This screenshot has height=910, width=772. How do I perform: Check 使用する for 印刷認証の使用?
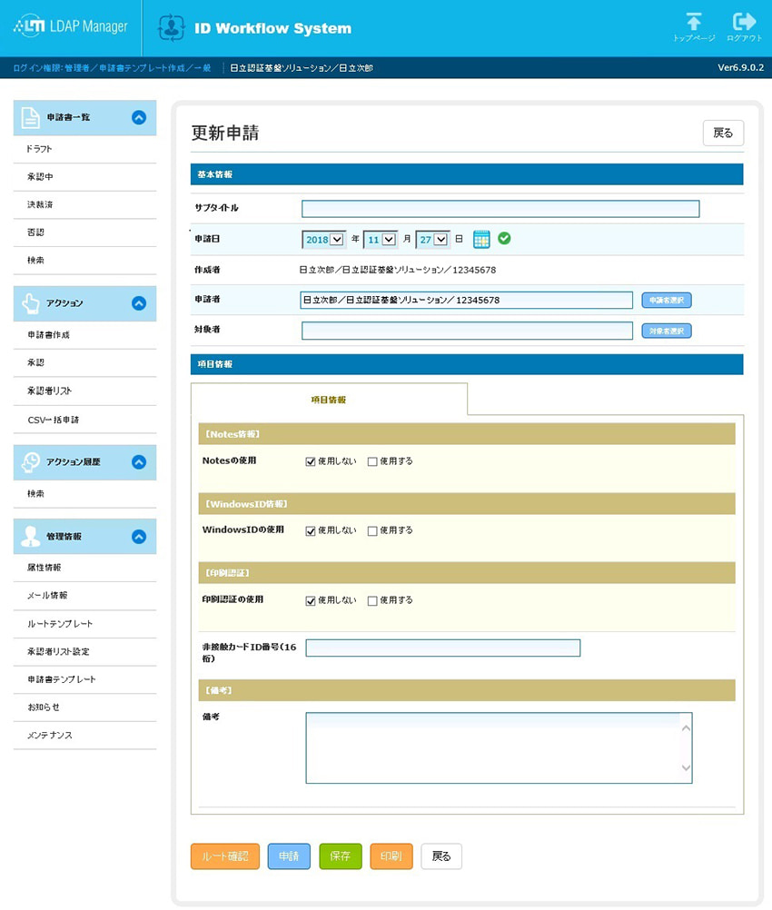pyautogui.click(x=372, y=600)
